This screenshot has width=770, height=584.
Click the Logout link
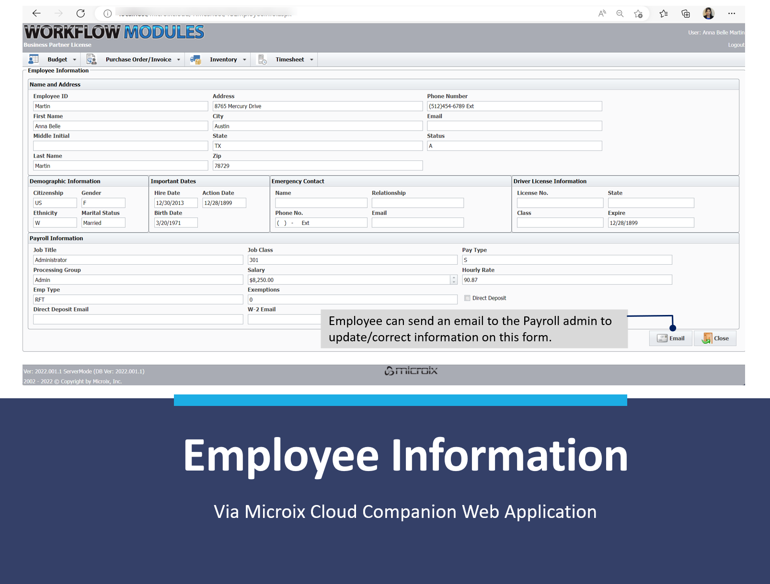click(x=736, y=45)
